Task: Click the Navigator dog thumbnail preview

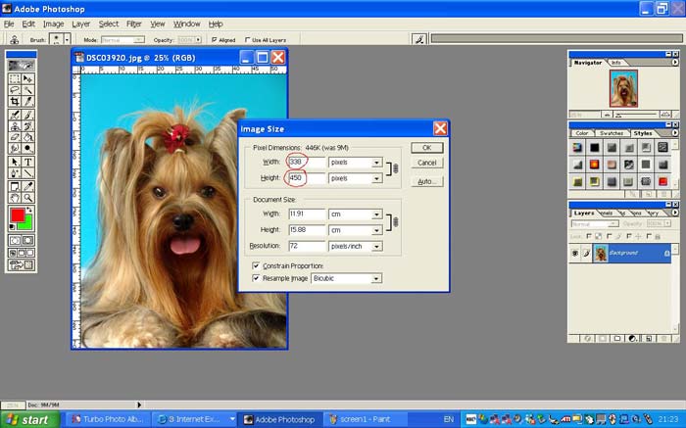Action: [x=623, y=88]
